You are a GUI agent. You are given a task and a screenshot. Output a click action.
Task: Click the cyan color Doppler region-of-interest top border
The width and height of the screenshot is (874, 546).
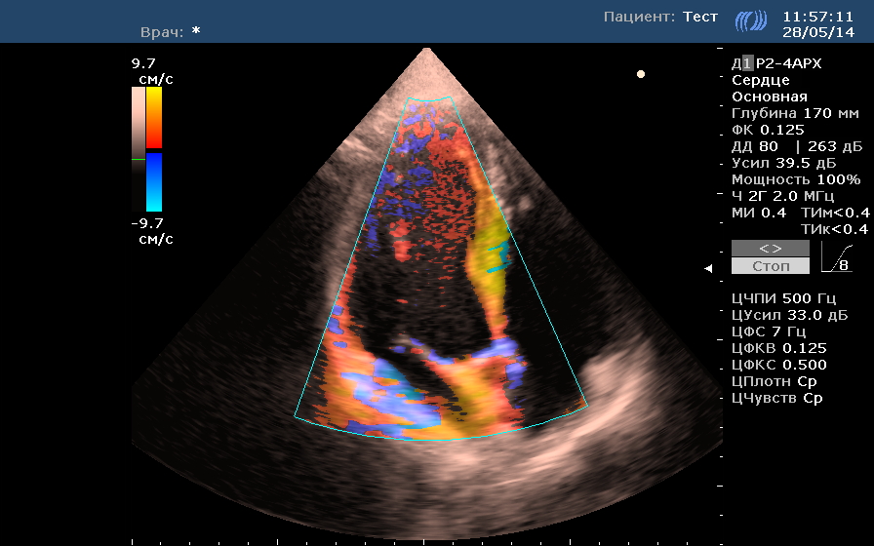429,100
